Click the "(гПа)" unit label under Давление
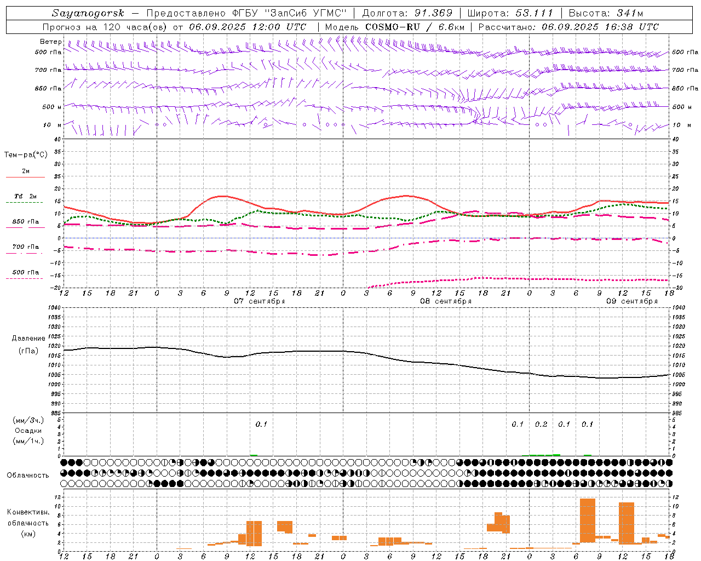 [x=28, y=351]
